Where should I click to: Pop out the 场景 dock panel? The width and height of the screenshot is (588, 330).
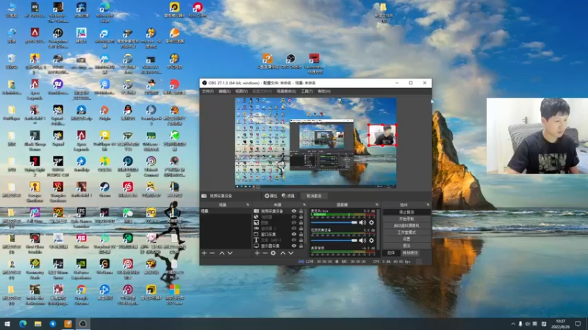pos(248,205)
